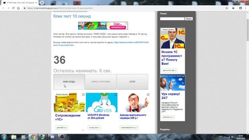
Task: Open the Chrome three-dot menu
Action: point(246,8)
